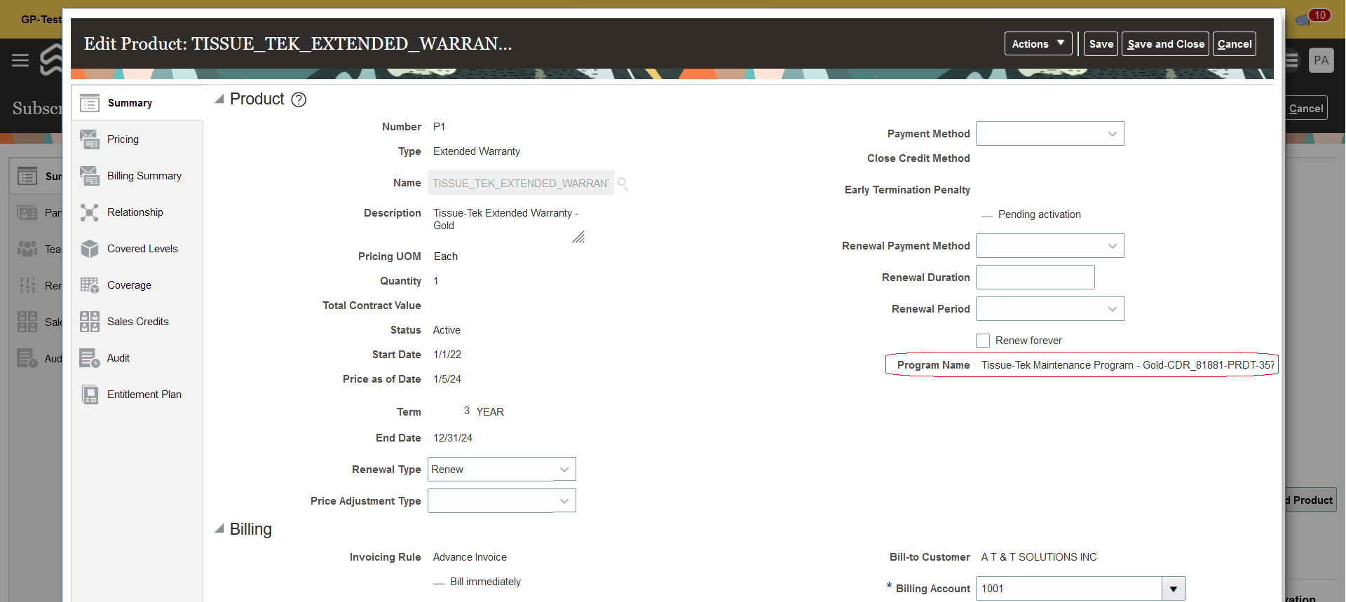Toggle the Renew forever checkbox
The image size is (1346, 602).
point(983,341)
